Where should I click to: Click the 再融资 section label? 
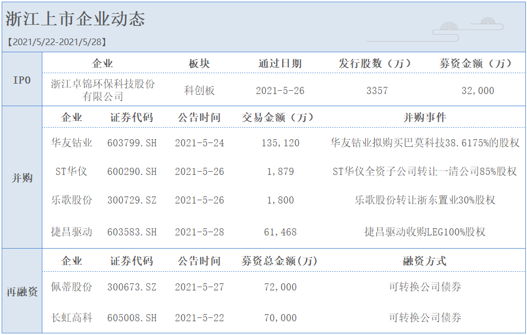click(22, 292)
